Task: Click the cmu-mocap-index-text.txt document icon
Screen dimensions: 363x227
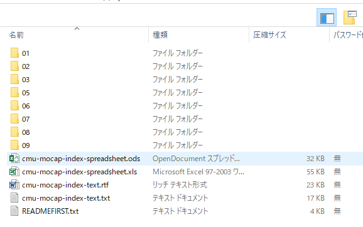Action: coord(14,198)
